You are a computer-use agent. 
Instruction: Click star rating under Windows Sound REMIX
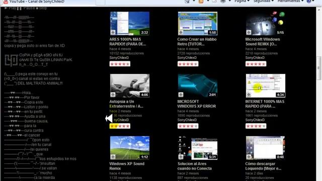pyautogui.click(x=256, y=64)
